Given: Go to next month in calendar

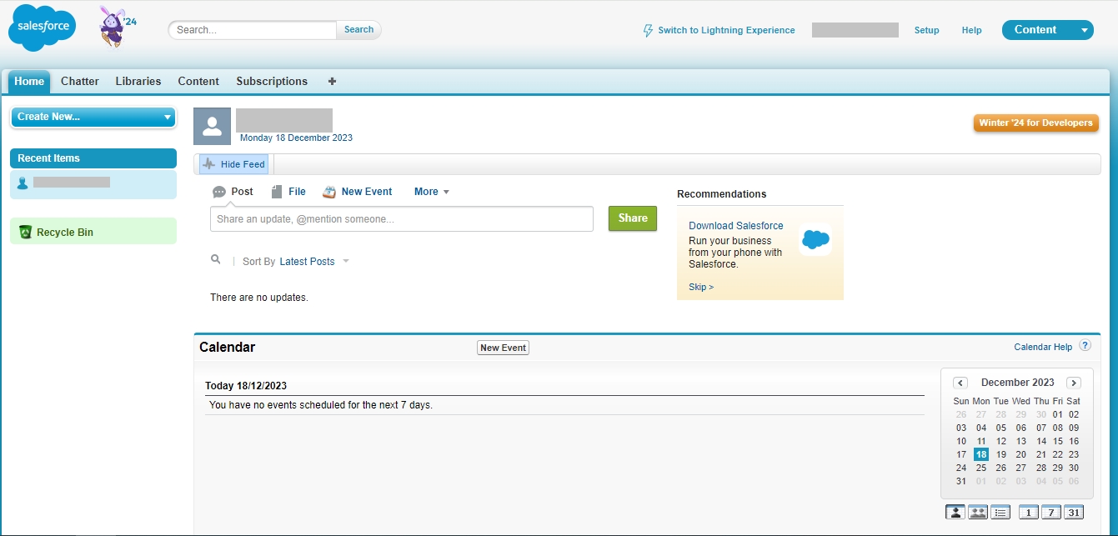Looking at the screenshot, I should coord(1074,383).
